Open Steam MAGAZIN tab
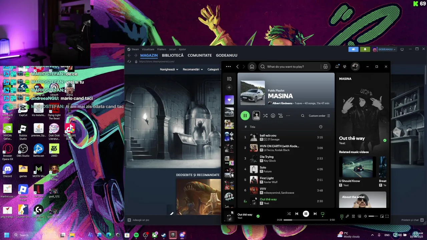The width and height of the screenshot is (427, 240). click(149, 55)
